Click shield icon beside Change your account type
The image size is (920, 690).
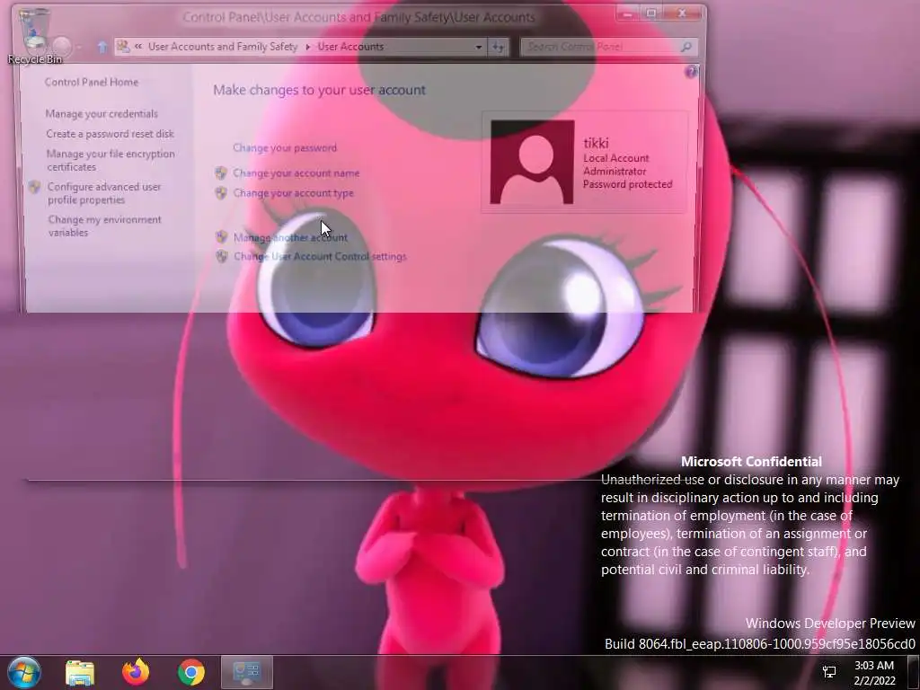coord(221,193)
